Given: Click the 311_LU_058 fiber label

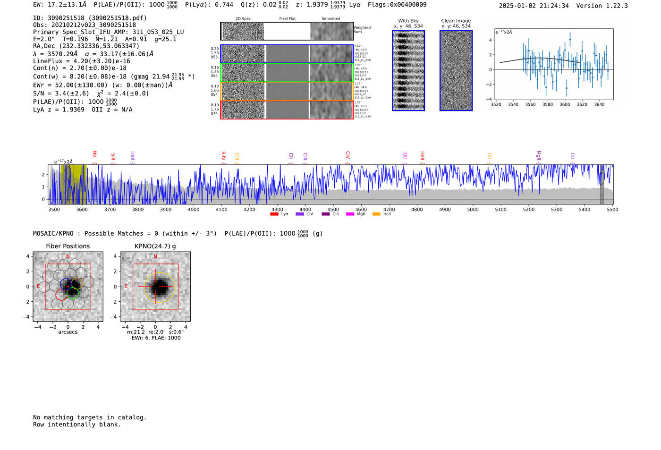Looking at the screenshot, I should point(362,60).
